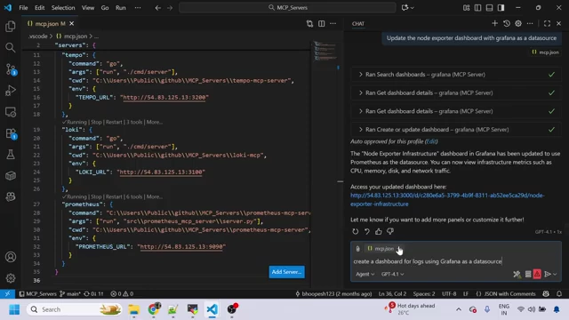Click the chat message input field
Image resolution: width=569 pixels, height=320 pixels.
coord(456,261)
